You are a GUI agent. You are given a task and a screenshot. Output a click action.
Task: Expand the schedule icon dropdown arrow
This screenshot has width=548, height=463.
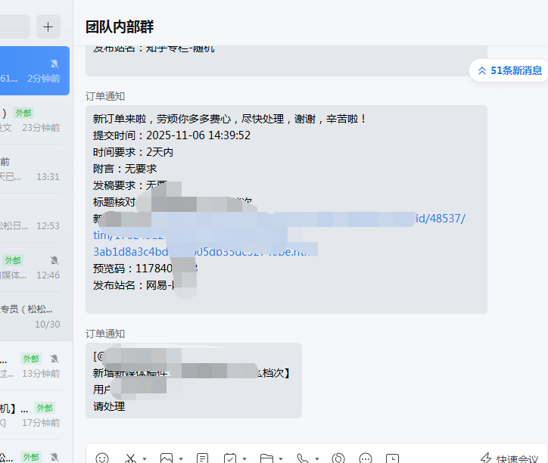(244, 458)
